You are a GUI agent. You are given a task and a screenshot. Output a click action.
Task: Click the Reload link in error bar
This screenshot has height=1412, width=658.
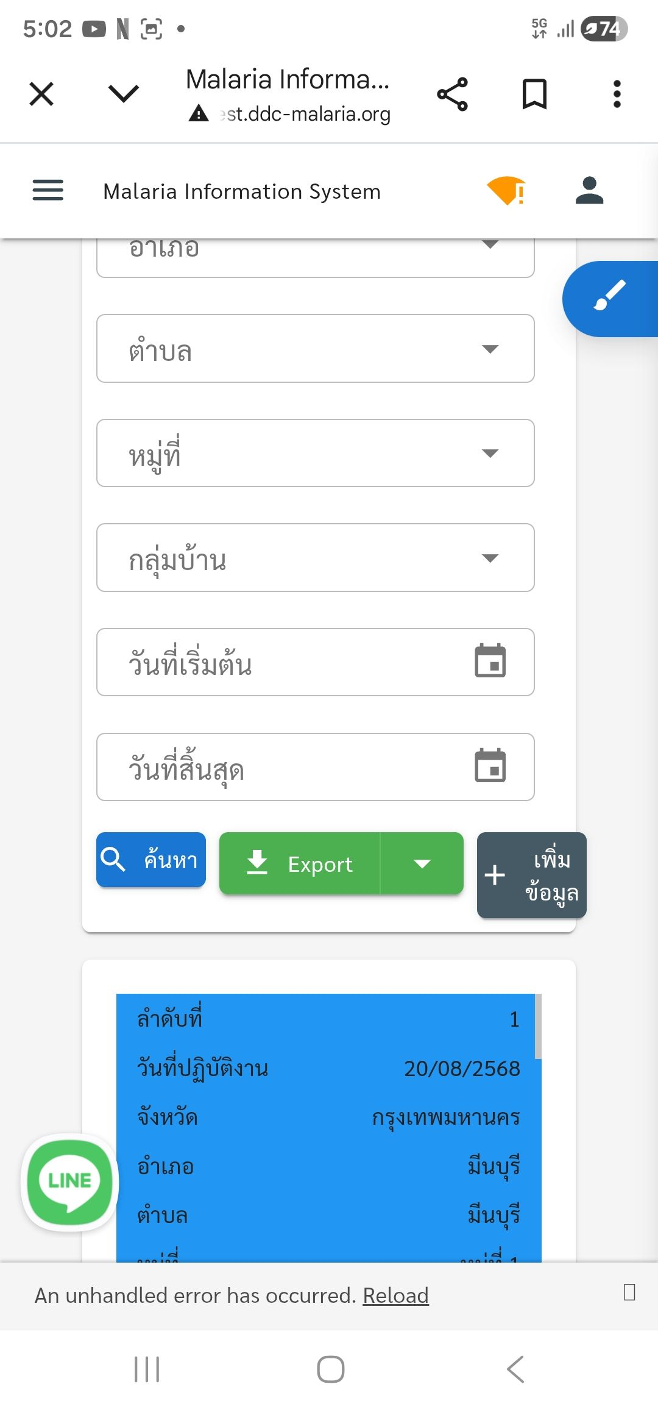coord(395,1295)
